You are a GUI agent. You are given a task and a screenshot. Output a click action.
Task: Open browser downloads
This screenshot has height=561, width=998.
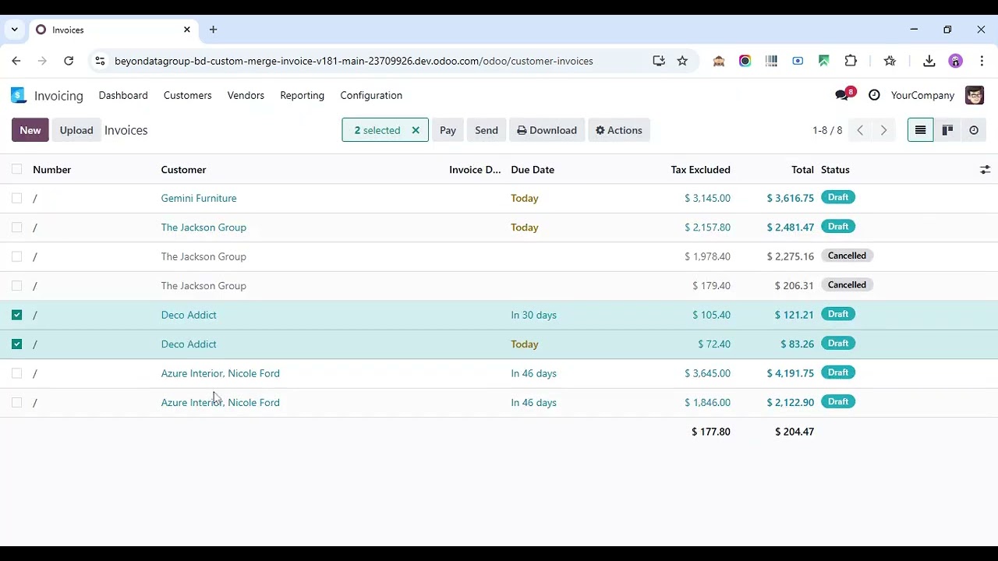point(929,61)
